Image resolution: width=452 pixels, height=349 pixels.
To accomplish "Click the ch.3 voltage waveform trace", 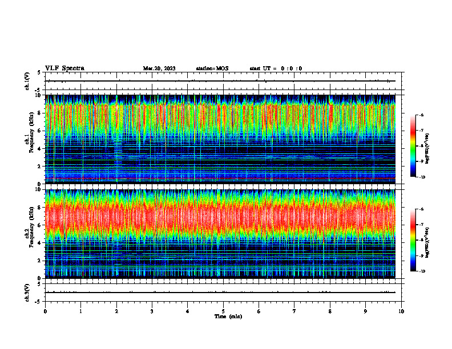I will point(220,293).
